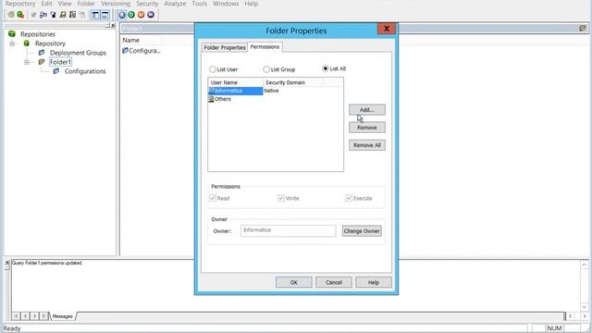Open the Tools menu
The image size is (592, 333).
[x=200, y=4]
